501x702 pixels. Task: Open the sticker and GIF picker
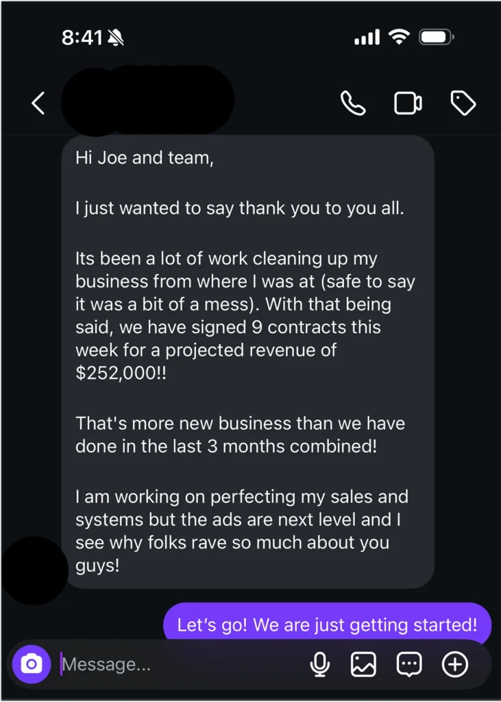[x=409, y=664]
